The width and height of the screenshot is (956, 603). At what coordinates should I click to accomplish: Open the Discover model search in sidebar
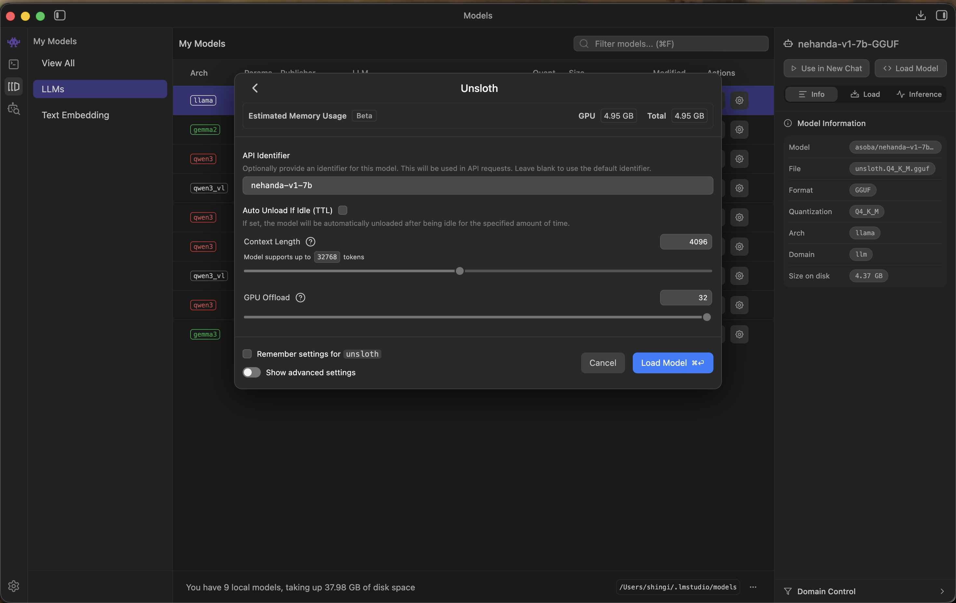click(x=14, y=109)
